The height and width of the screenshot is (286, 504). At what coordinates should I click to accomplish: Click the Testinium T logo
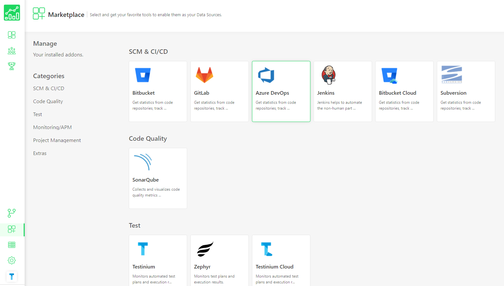click(x=143, y=249)
